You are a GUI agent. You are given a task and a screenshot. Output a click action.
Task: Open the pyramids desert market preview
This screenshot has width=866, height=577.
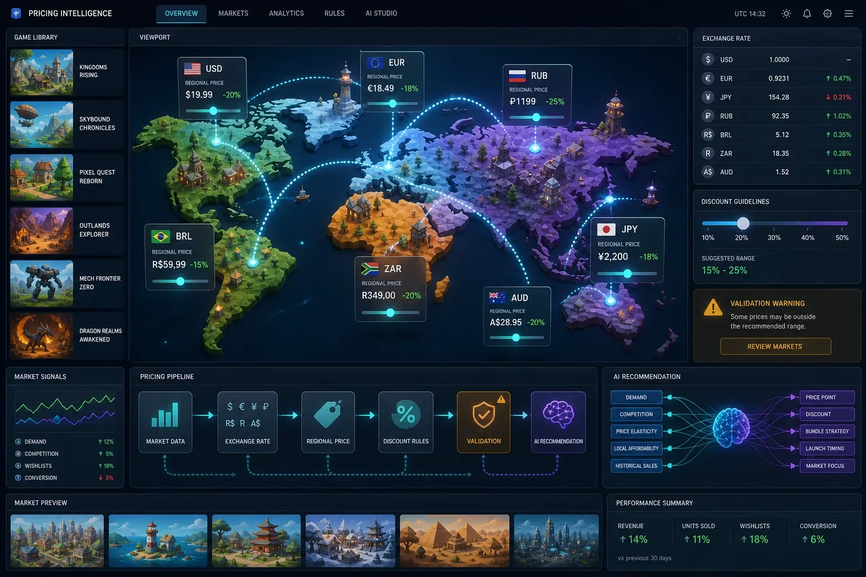tap(454, 540)
